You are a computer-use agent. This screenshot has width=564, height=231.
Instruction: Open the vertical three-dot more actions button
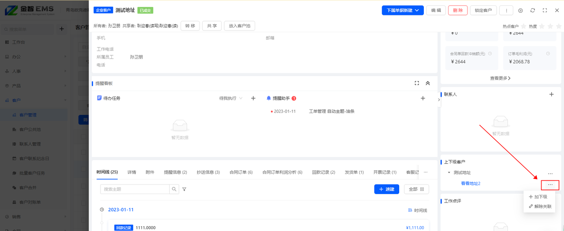click(x=506, y=10)
